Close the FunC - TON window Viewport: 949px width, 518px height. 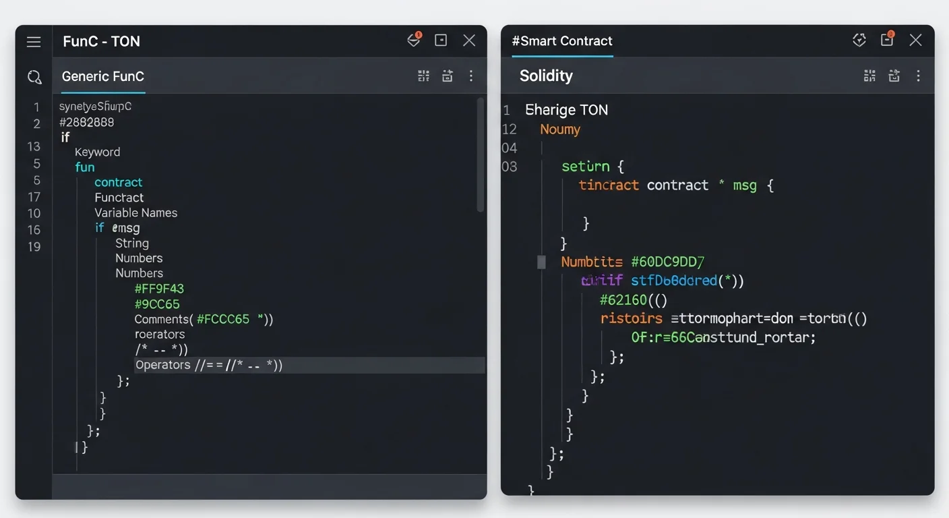tap(469, 40)
